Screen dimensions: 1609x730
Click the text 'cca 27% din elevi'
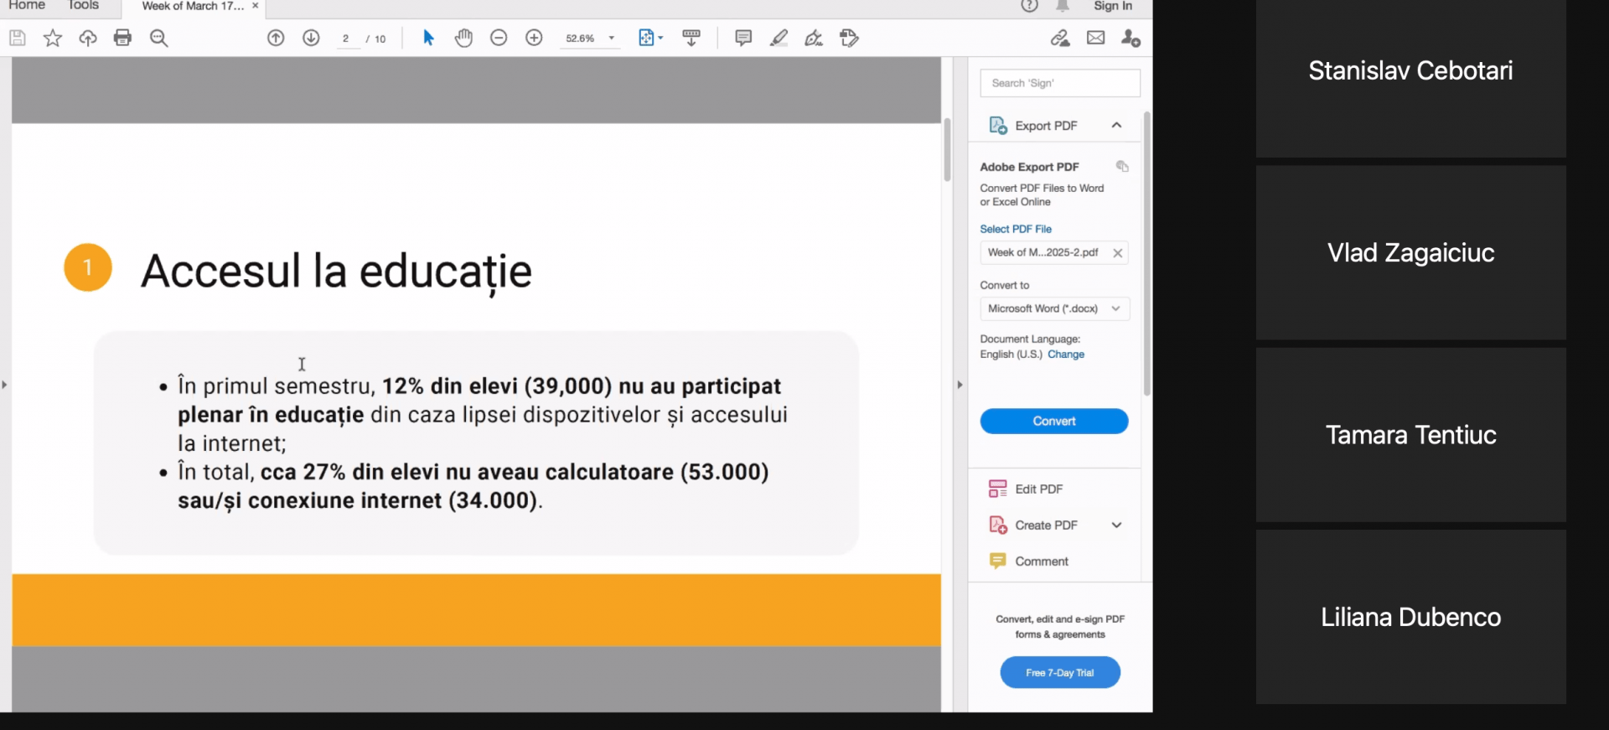click(350, 472)
